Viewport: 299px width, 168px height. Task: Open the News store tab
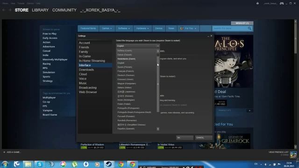[171, 28]
